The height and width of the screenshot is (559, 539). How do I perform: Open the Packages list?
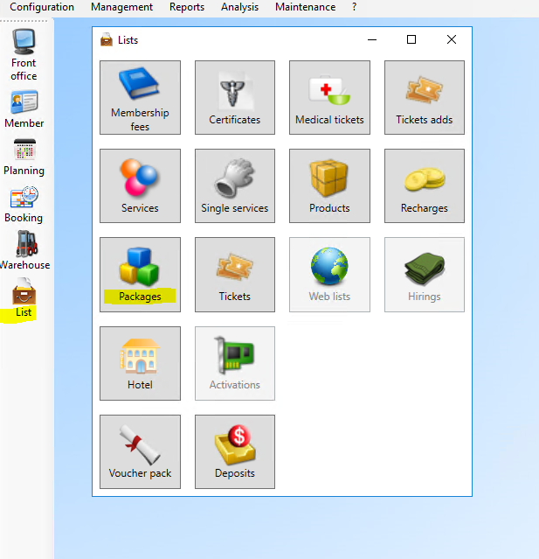coord(140,275)
